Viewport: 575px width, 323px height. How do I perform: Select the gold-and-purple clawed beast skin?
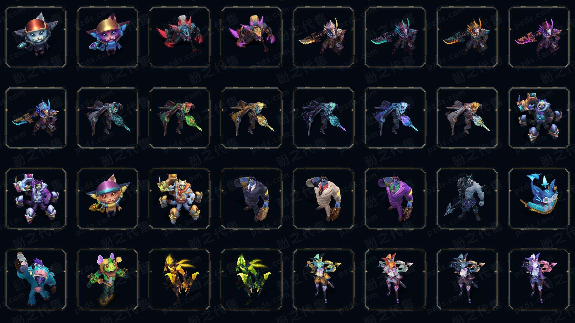252,37
